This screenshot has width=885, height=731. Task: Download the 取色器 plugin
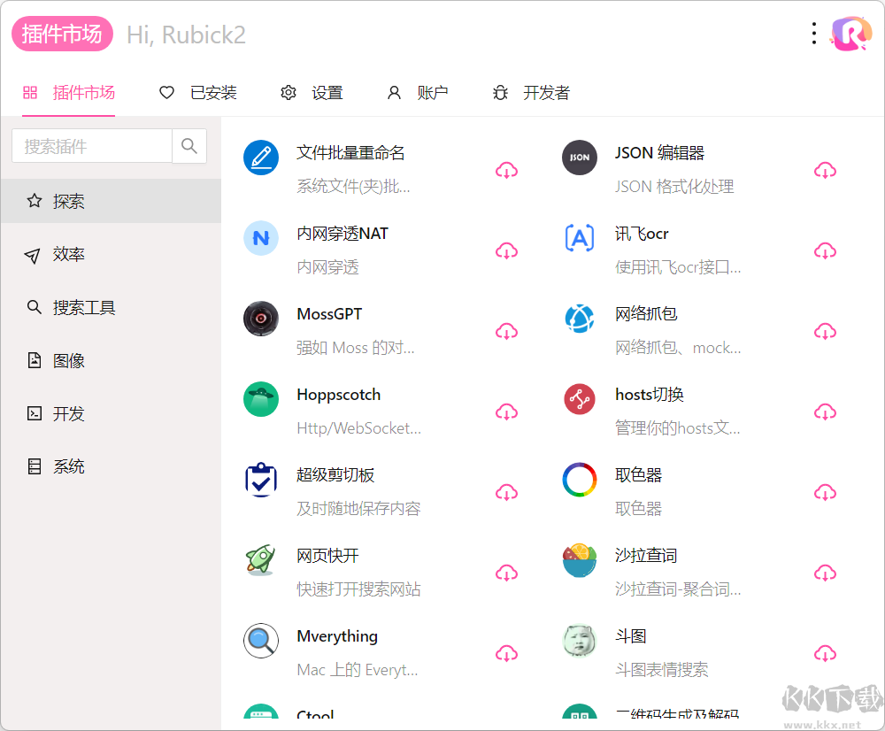point(825,493)
